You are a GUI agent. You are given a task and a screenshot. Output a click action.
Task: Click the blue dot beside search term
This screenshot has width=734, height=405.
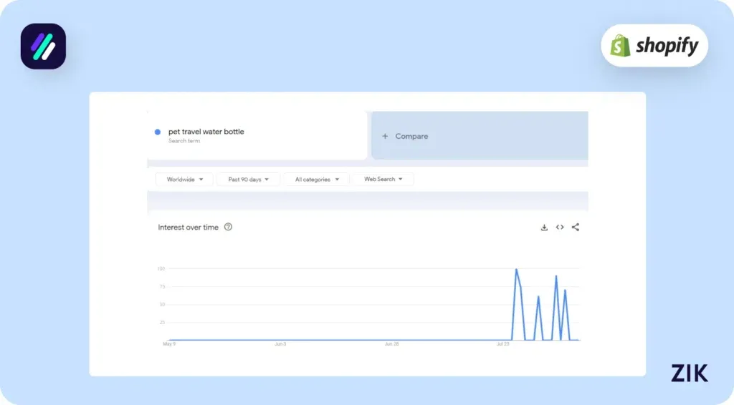(158, 132)
